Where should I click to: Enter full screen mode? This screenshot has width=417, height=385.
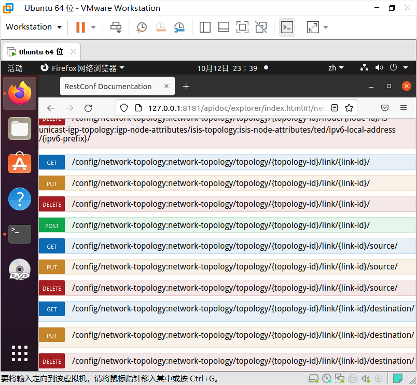[242, 27]
